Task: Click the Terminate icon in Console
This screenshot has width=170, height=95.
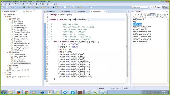Action: (x=135, y=15)
